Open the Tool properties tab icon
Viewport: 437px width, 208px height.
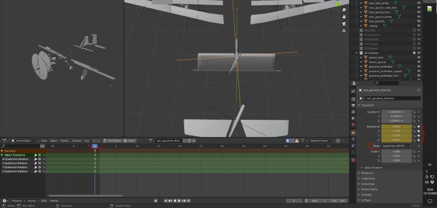(x=353, y=91)
